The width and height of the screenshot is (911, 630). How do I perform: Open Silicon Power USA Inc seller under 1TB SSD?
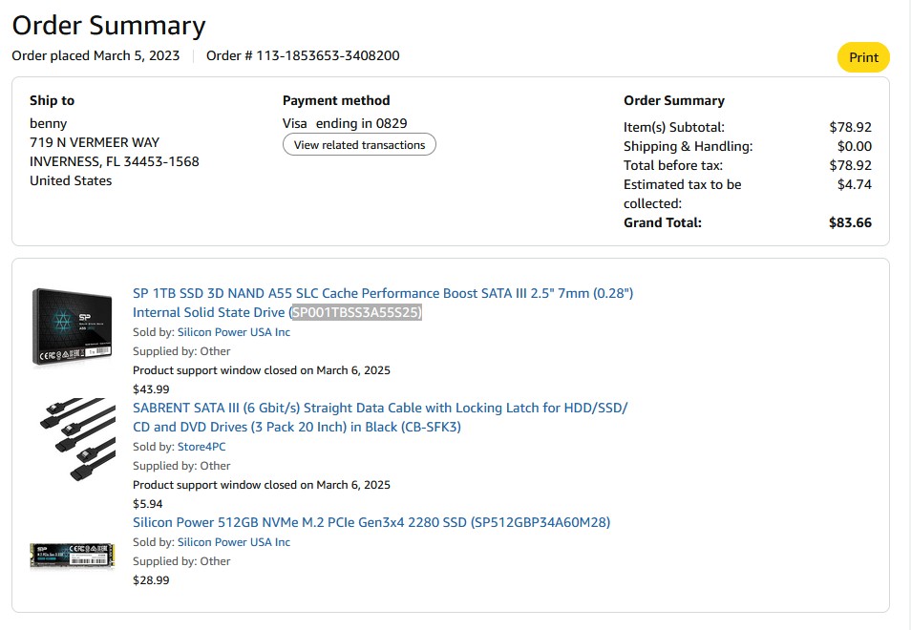click(233, 332)
